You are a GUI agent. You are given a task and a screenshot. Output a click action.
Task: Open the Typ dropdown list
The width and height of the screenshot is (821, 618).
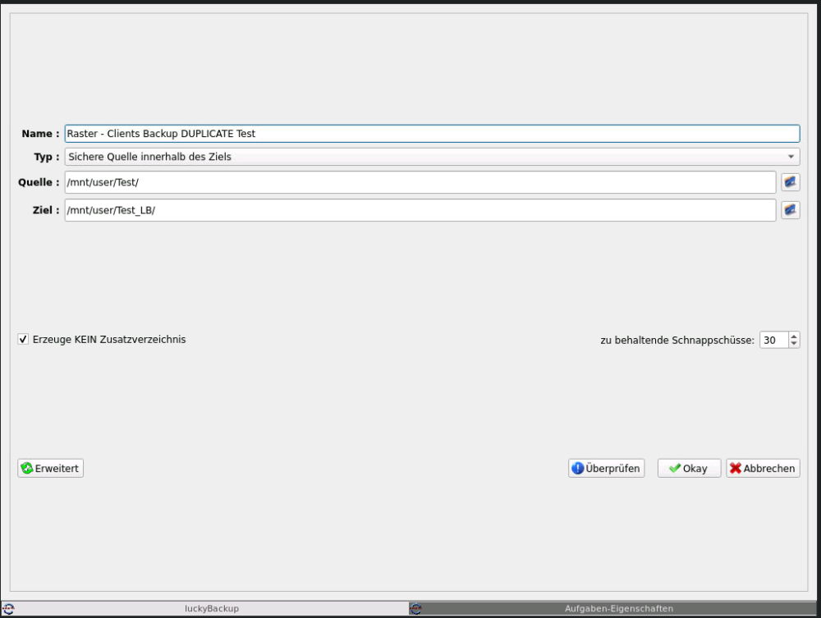(x=432, y=157)
